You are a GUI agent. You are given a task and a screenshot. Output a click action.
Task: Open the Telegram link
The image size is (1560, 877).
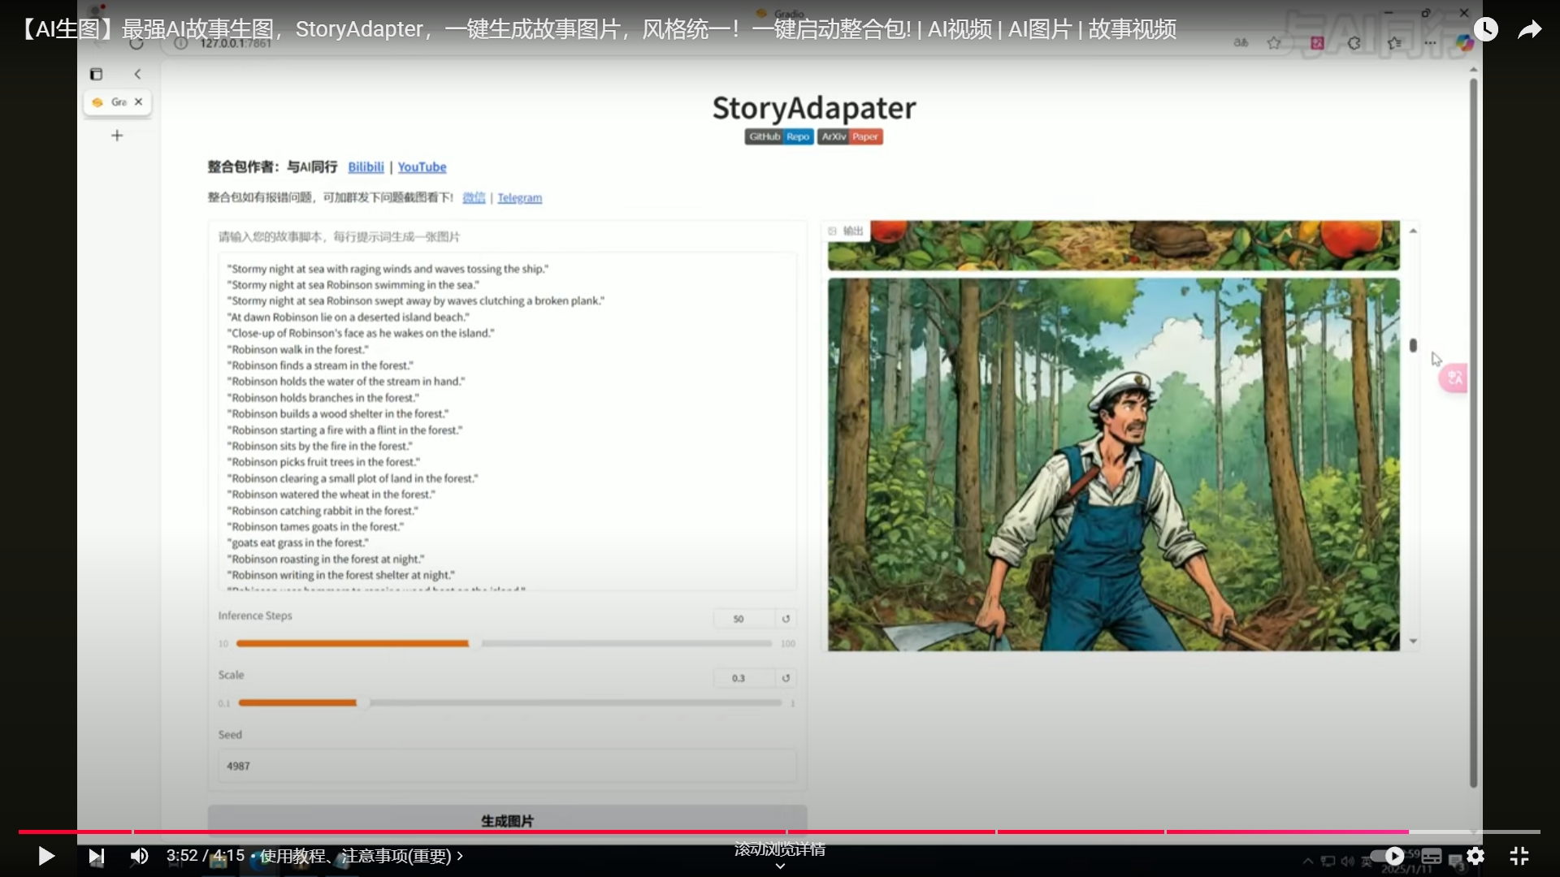click(519, 198)
